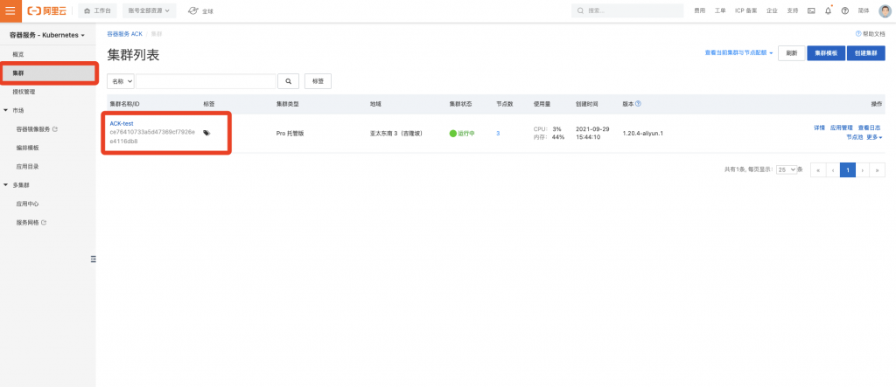Image resolution: width=896 pixels, height=387 pixels.
Task: Open the ACK-test cluster link
Action: tap(121, 123)
